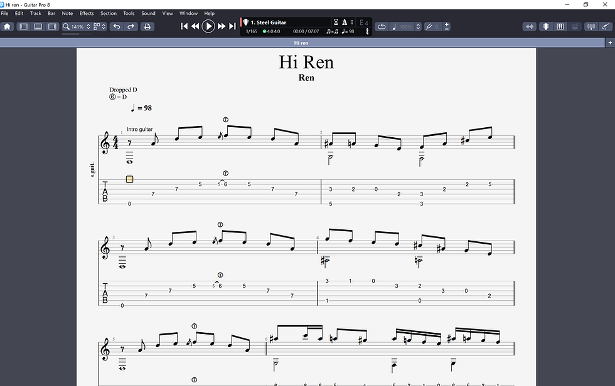This screenshot has height=386, width=615.
Task: Click the tempo marking = 98 on score
Action: [142, 108]
